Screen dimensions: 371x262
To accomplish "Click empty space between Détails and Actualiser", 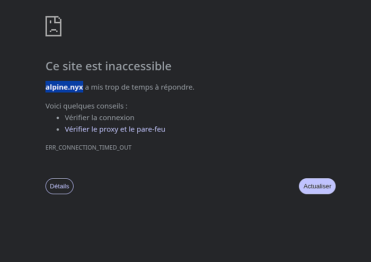I will click(x=185, y=186).
